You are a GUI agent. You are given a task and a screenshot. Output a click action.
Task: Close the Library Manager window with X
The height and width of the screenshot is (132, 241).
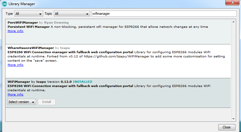pyautogui.click(x=233, y=2)
